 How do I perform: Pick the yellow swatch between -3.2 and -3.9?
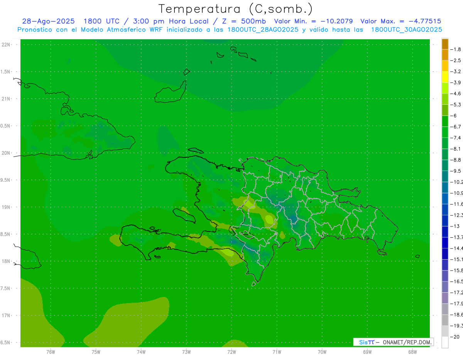coord(445,77)
